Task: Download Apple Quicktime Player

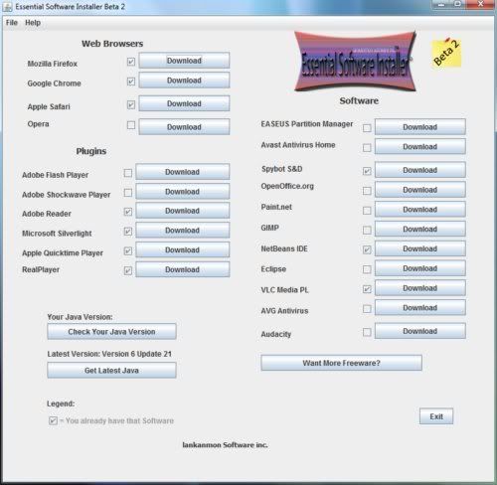Action: [182, 249]
